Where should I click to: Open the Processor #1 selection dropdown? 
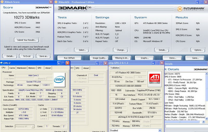coord(33,127)
